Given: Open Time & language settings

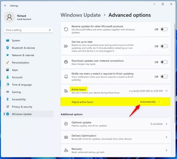Looking at the screenshot, I should (29, 85).
